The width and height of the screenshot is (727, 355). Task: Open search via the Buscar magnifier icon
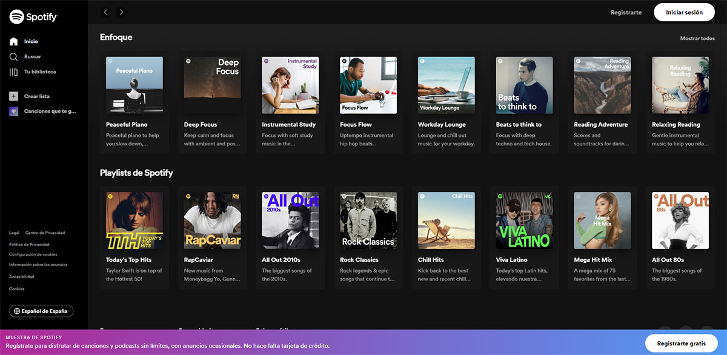point(13,57)
